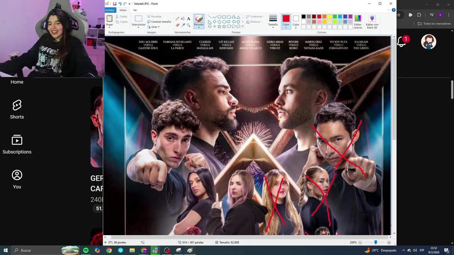The height and width of the screenshot is (255, 454).
Task: Pick the black color swatch
Action: tap(304, 17)
